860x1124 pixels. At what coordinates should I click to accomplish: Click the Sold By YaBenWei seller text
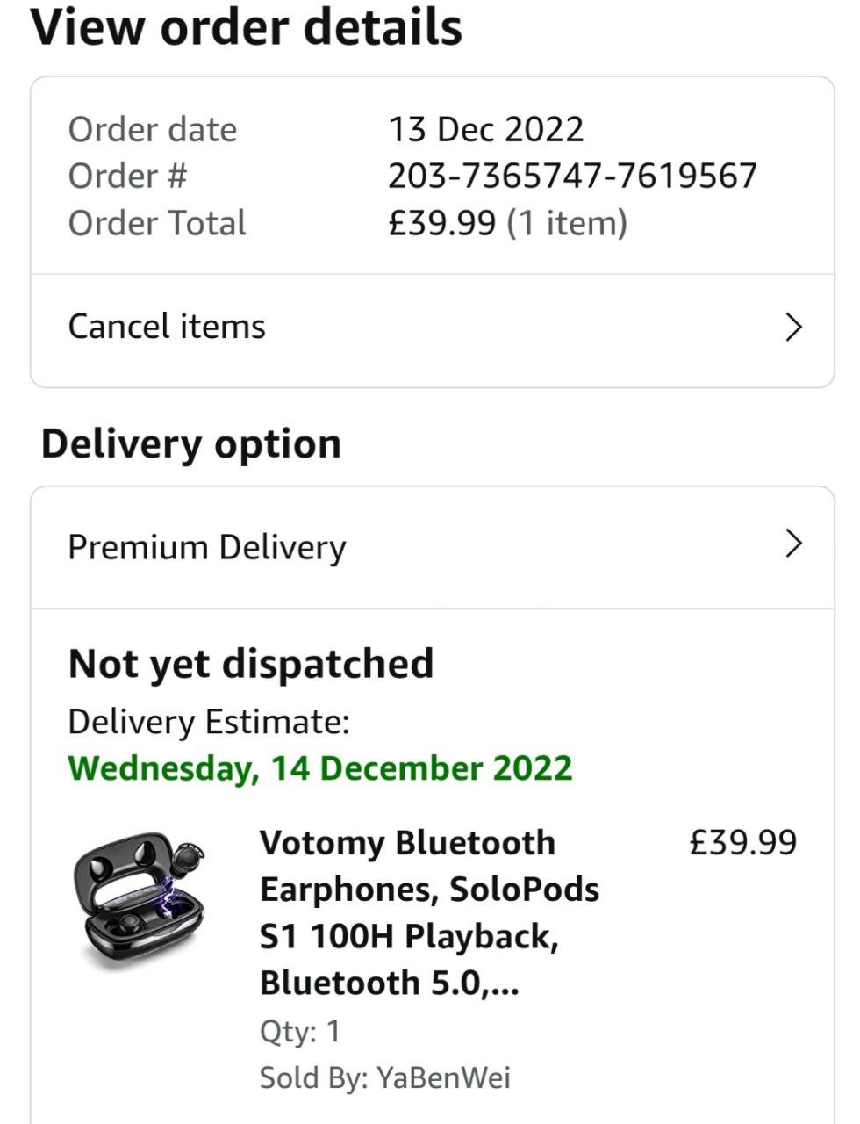pyautogui.click(x=384, y=1077)
